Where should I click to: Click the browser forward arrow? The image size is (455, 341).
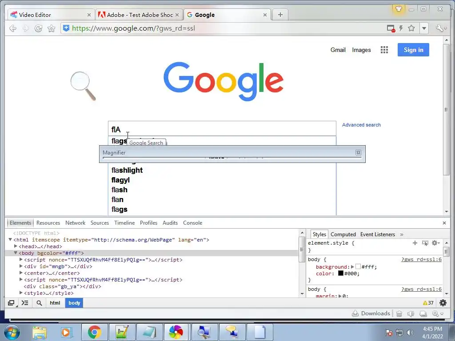25,28
